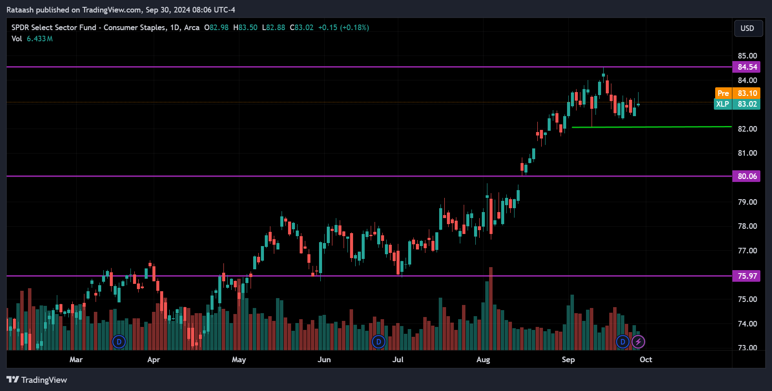Image resolution: width=772 pixels, height=391 pixels.
Task: Click the +0.15 (+0.18%) change value
Action: pos(344,28)
